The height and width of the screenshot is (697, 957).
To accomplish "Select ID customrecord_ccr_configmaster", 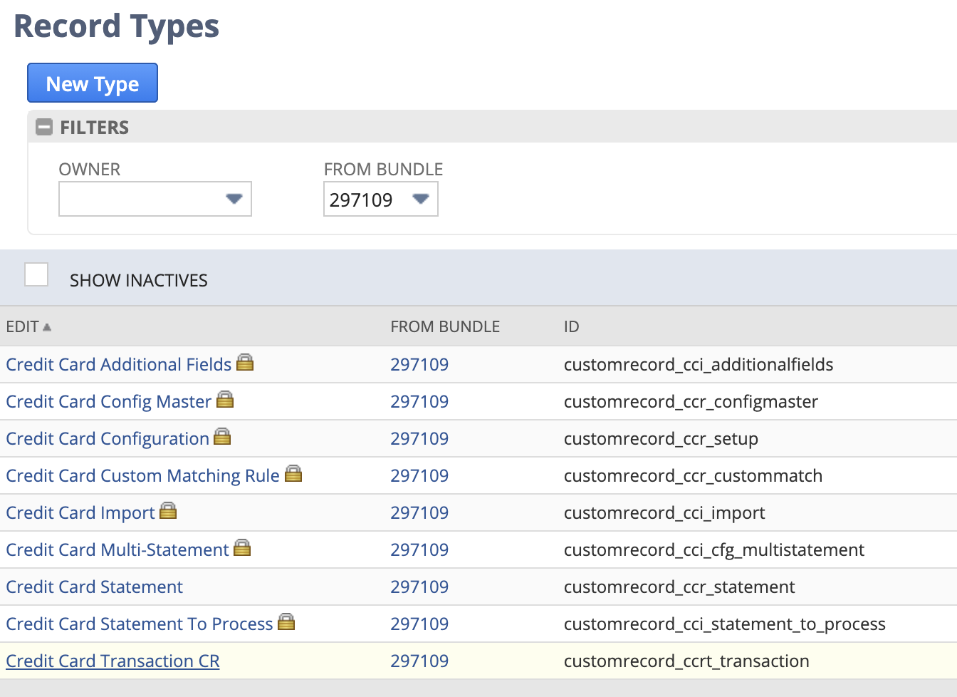I will [691, 401].
